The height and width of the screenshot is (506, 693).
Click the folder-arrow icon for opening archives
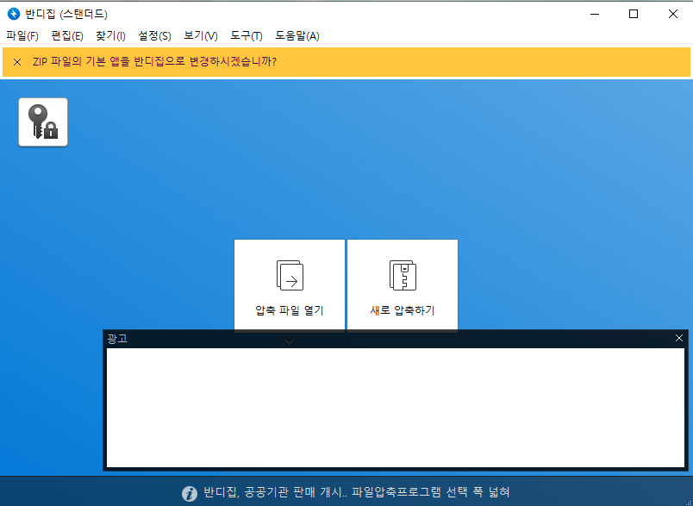tap(290, 275)
